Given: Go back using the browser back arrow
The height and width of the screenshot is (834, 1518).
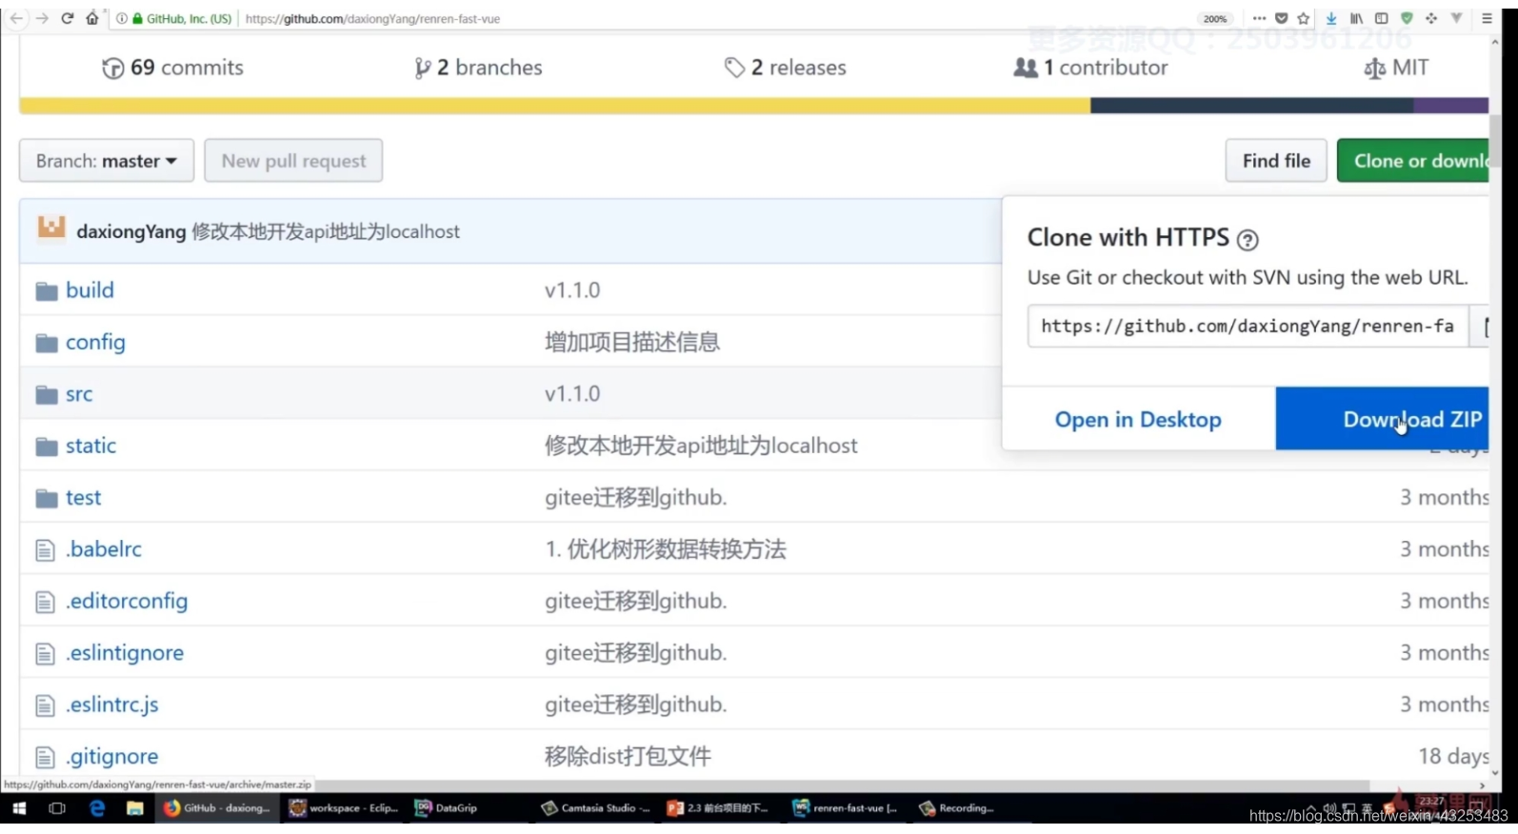Looking at the screenshot, I should [16, 18].
